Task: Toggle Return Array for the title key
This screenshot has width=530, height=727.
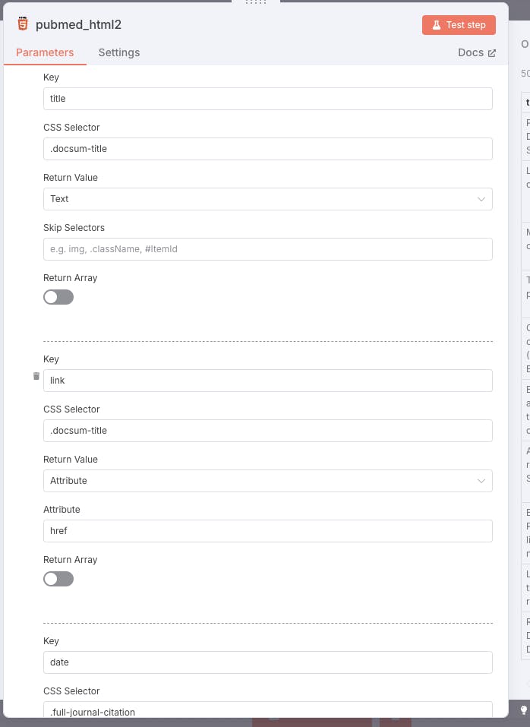Action: click(x=58, y=297)
